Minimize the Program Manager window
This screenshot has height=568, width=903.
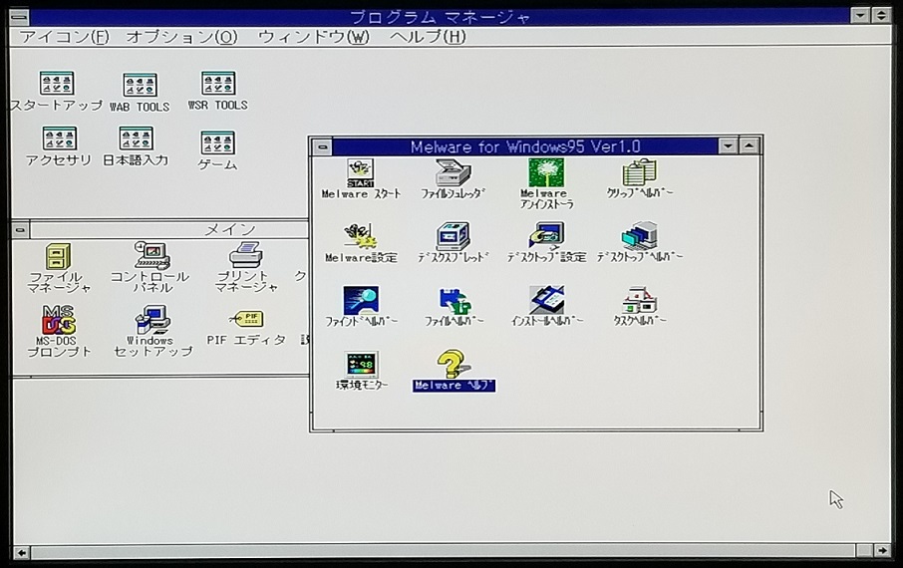coord(860,16)
